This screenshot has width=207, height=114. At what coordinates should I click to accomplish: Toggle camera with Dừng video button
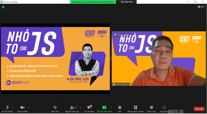pyautogui.click(x=22, y=107)
